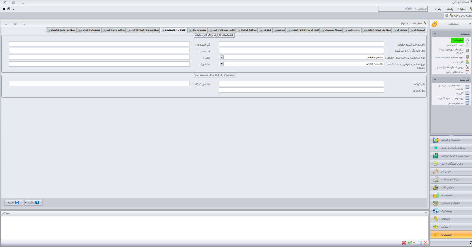Collapse the عملیات section
The width and height of the screenshot is (472, 247).
click(x=435, y=34)
